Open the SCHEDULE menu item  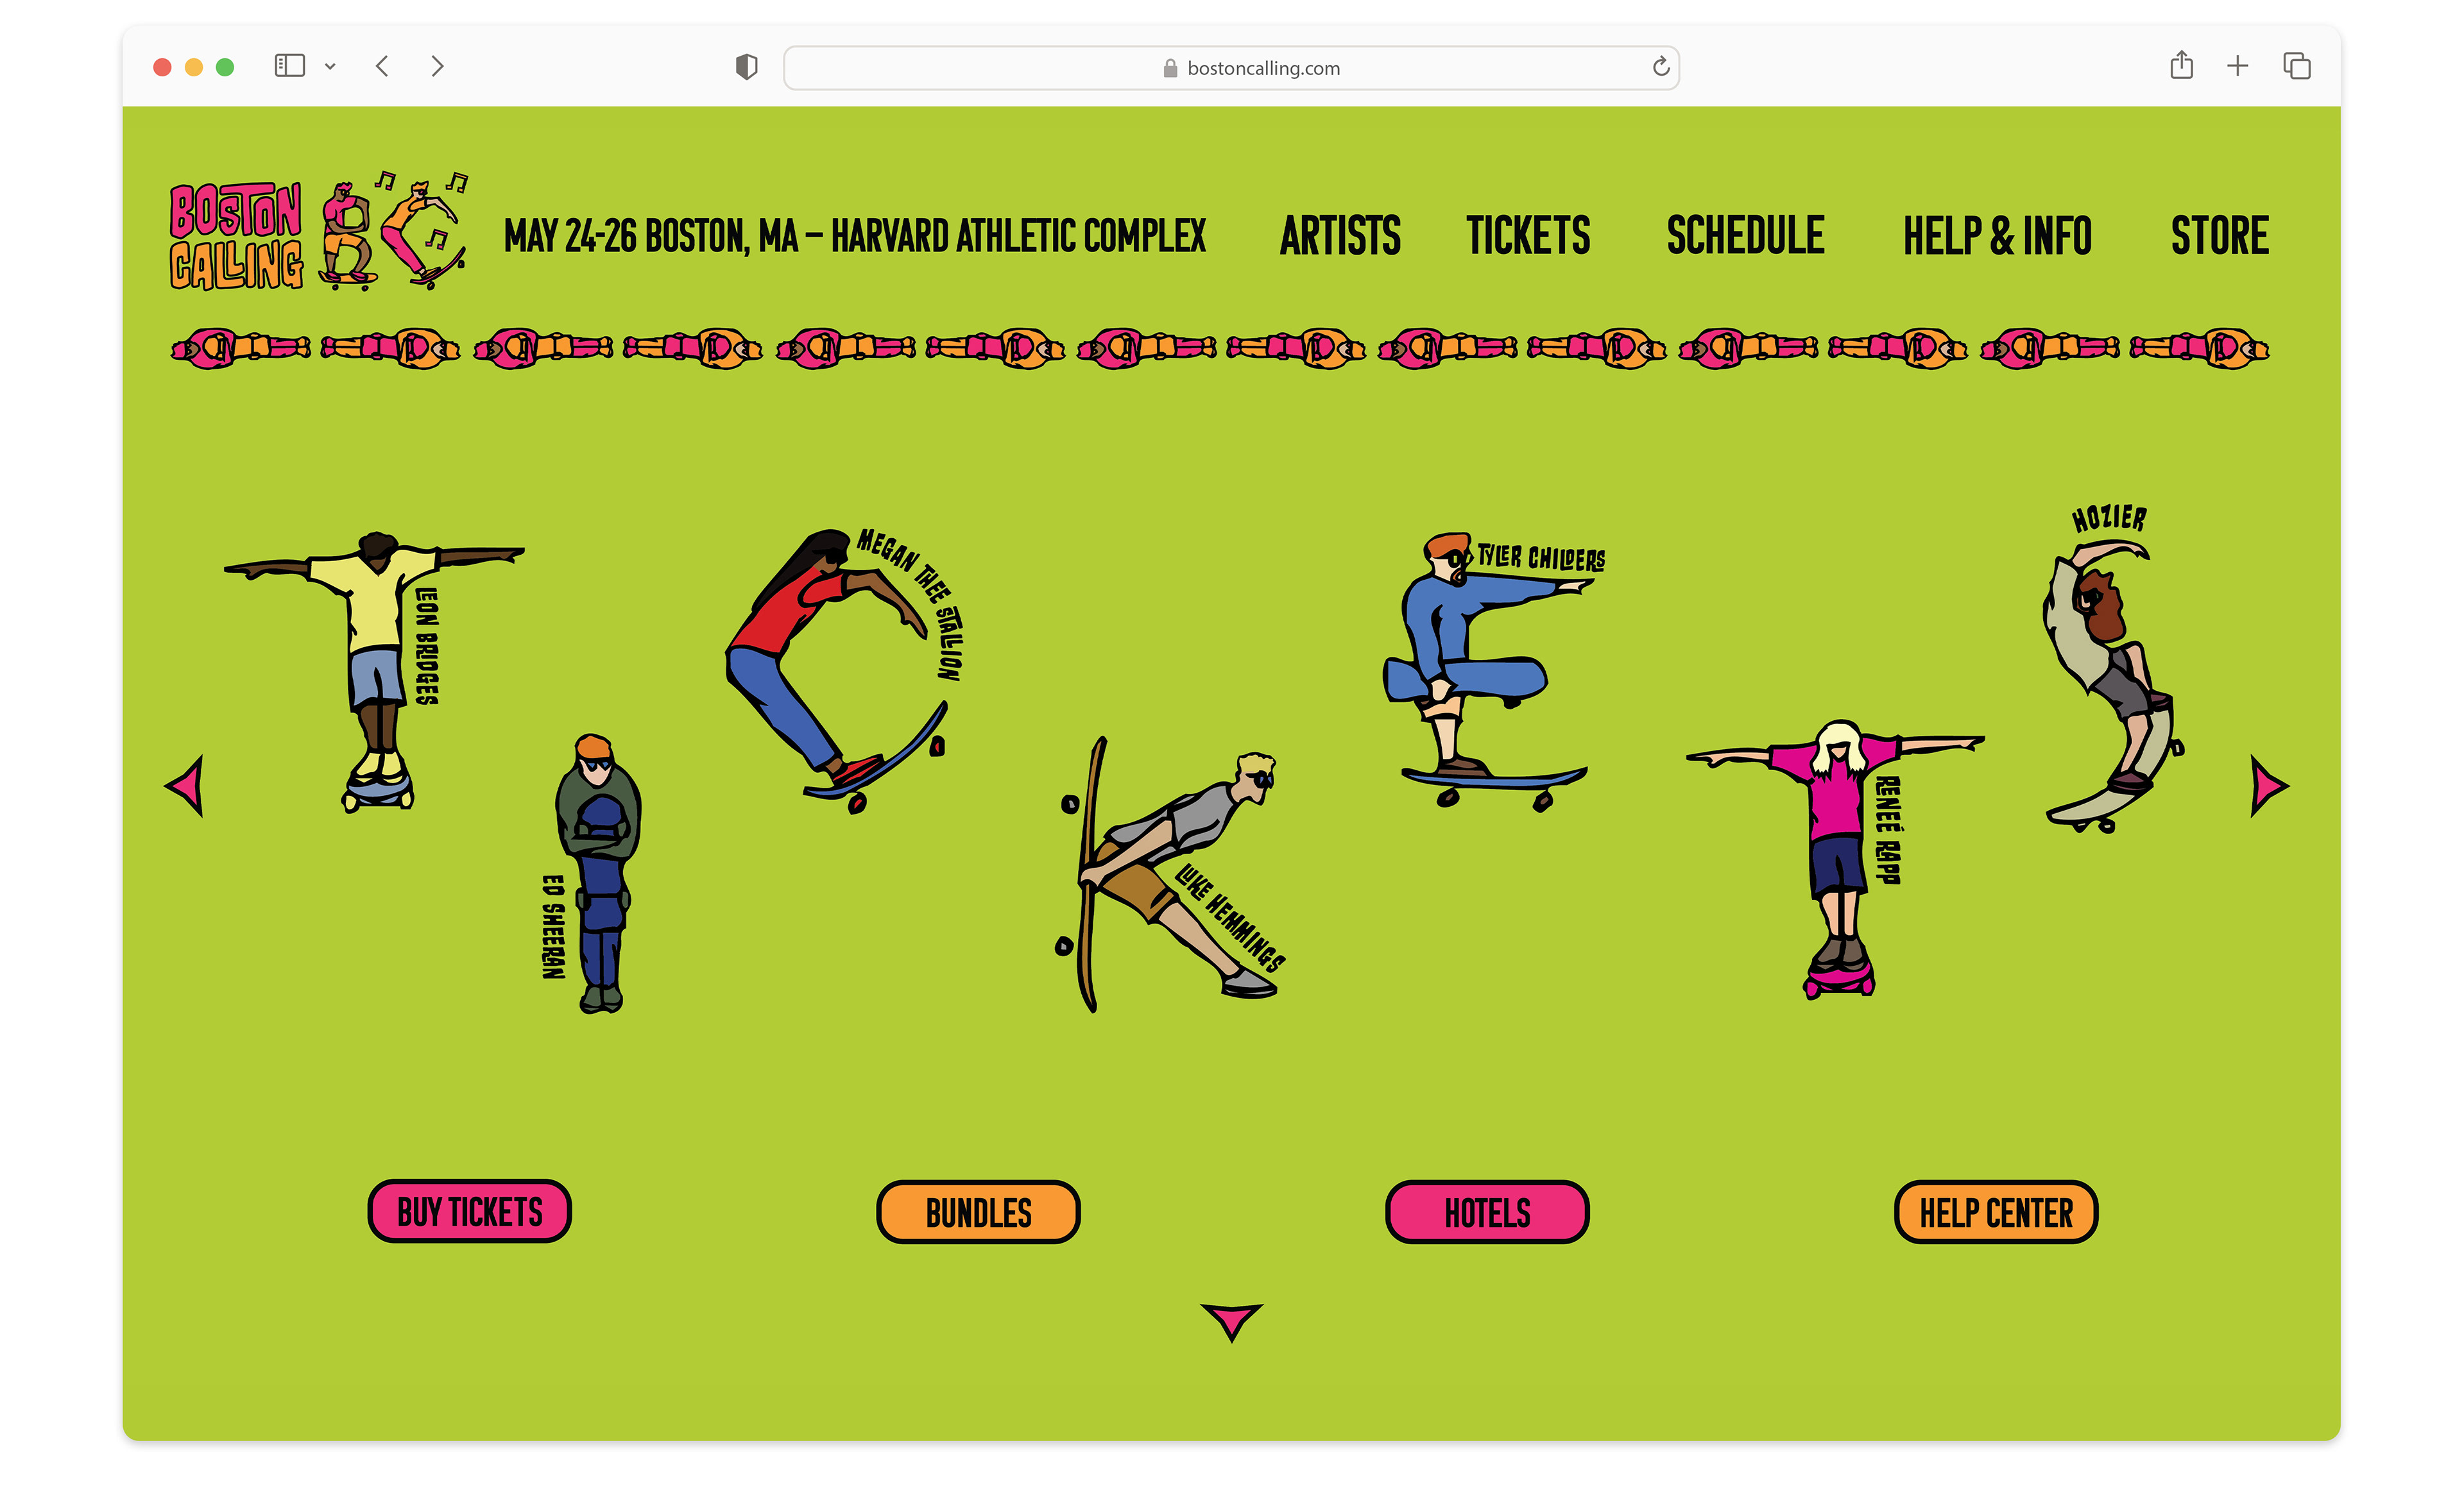tap(1745, 236)
